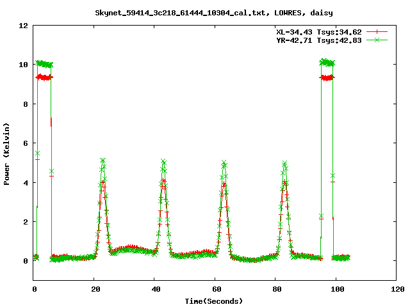This screenshot has height=307, width=410.
Task: Click the y-axis tick label 12
Action: pyautogui.click(x=23, y=26)
